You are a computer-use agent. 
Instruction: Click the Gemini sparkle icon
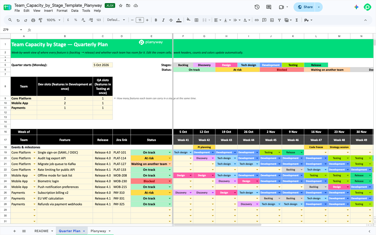(356, 7)
